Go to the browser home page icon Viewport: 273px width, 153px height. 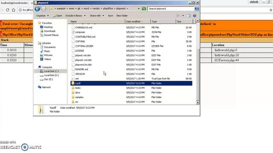point(14,10)
